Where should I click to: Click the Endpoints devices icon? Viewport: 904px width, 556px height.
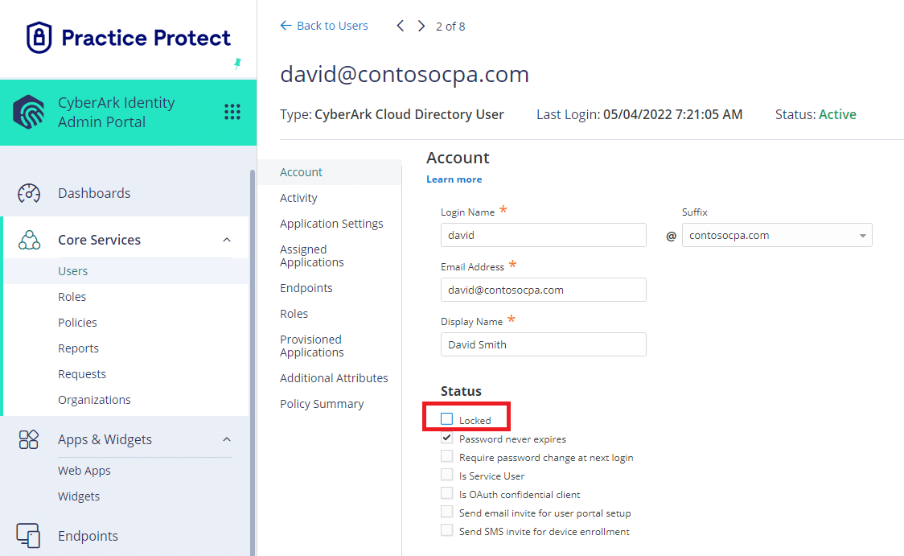coord(28,536)
